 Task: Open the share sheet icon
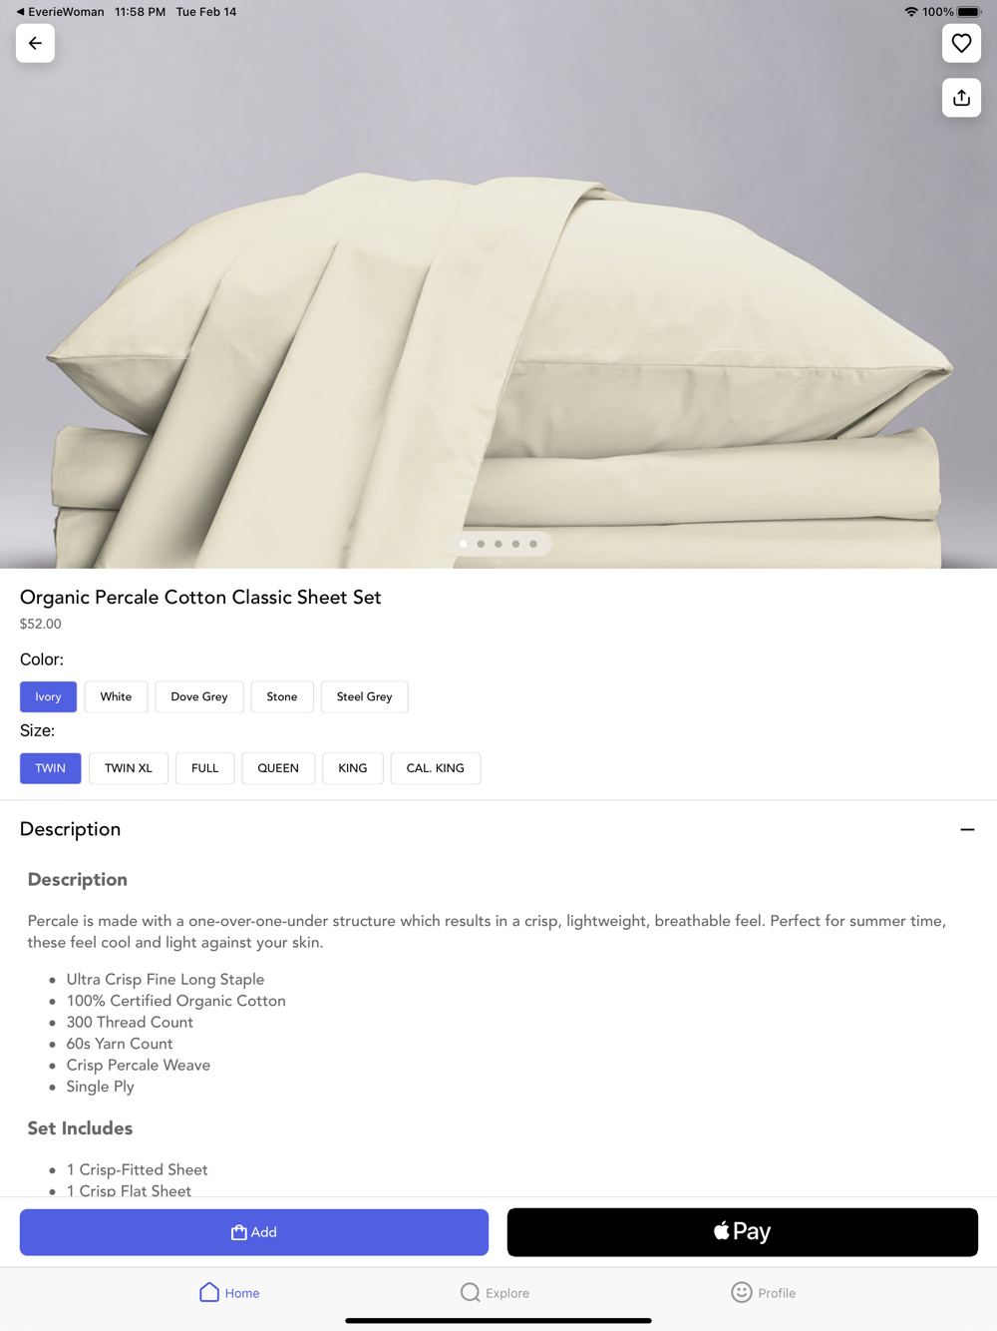pyautogui.click(x=961, y=98)
